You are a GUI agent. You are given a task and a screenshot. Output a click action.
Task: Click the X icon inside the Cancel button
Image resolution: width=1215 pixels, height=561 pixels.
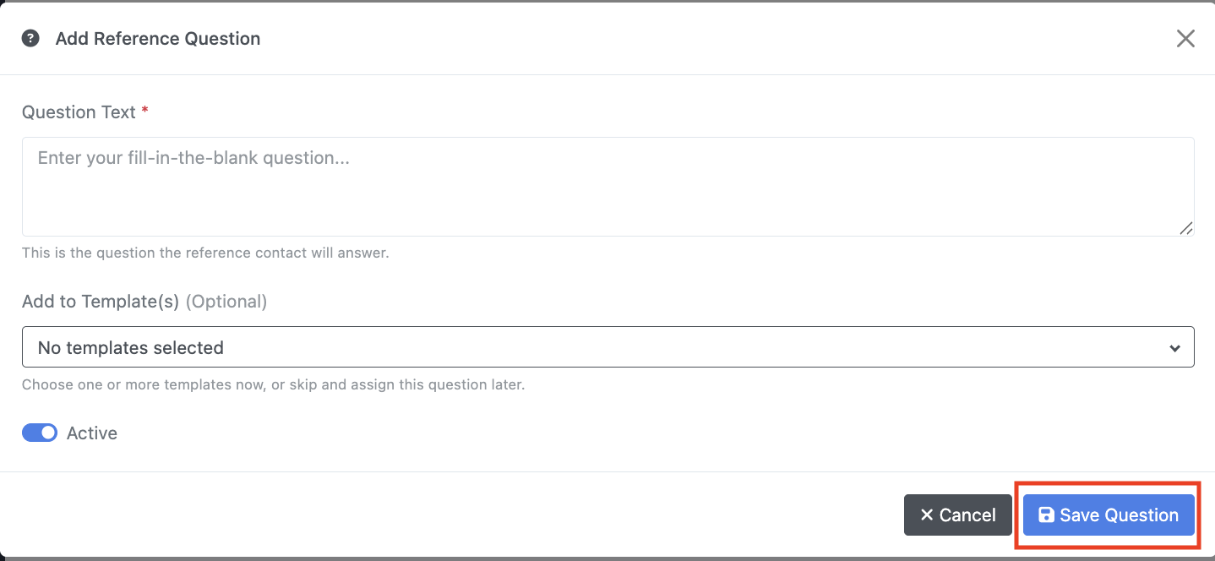click(x=927, y=515)
